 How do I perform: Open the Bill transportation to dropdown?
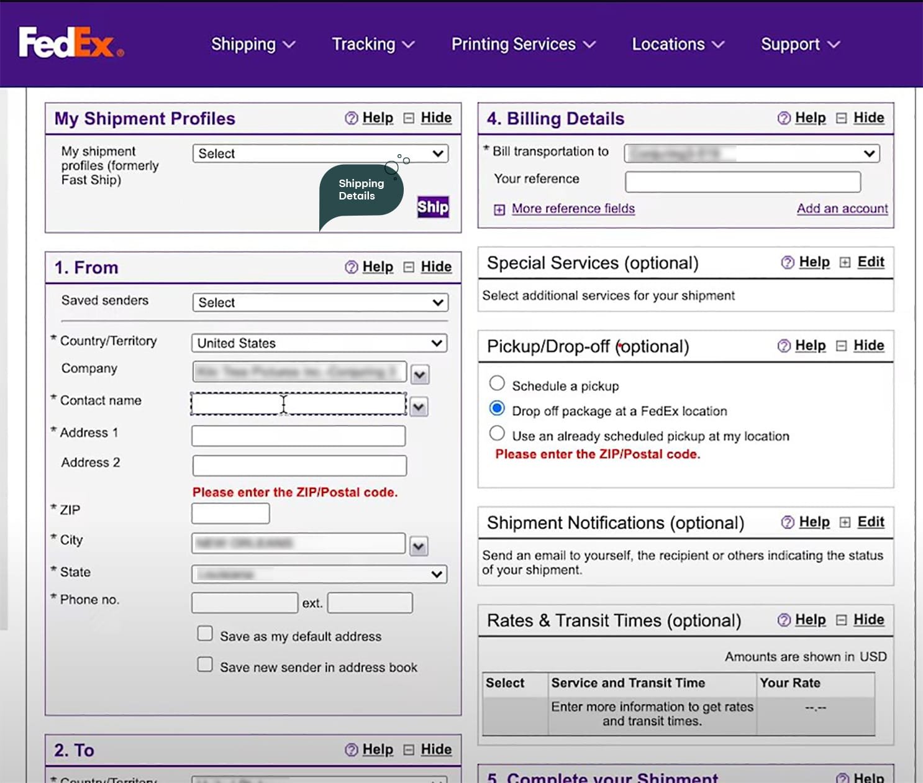coord(752,153)
